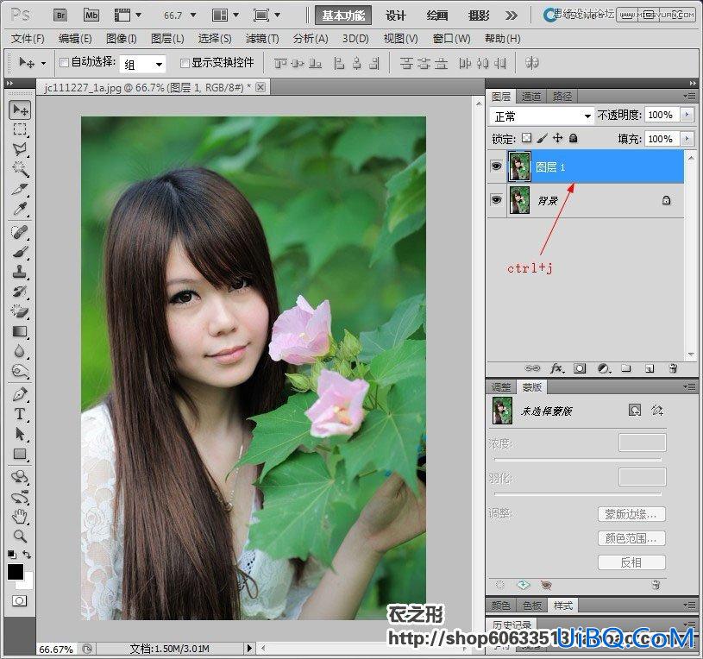
Task: Select the Polygonal Lasso tool
Action: click(x=19, y=149)
